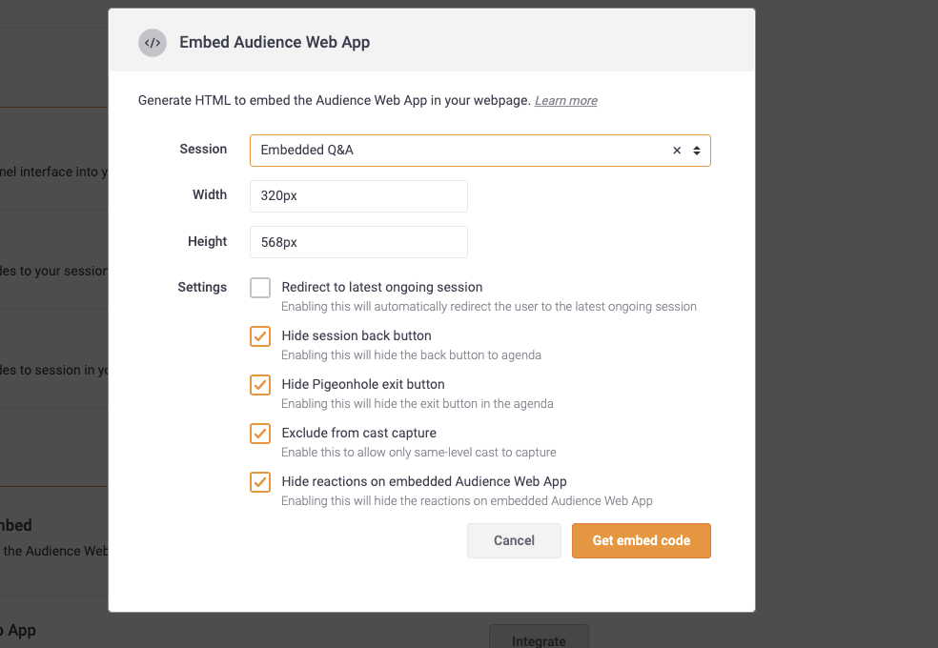Click the embed code icon in dialog header
The height and width of the screenshot is (648, 938).
(x=153, y=43)
